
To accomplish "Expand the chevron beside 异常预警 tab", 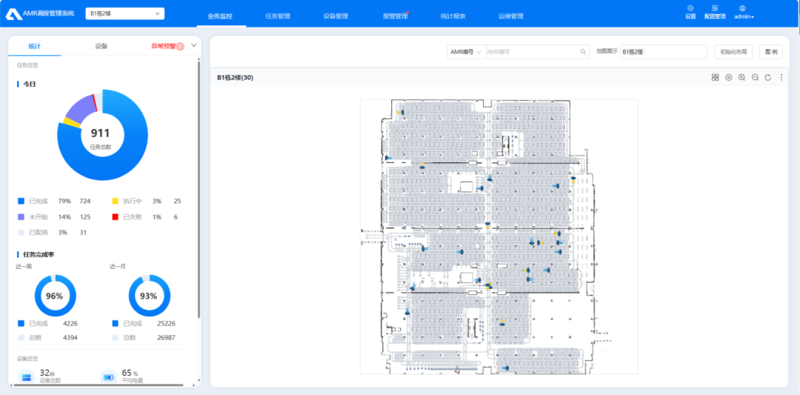I will coord(194,45).
